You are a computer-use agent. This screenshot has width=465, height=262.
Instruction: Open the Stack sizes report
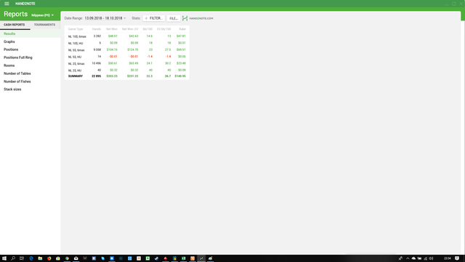pos(30,89)
